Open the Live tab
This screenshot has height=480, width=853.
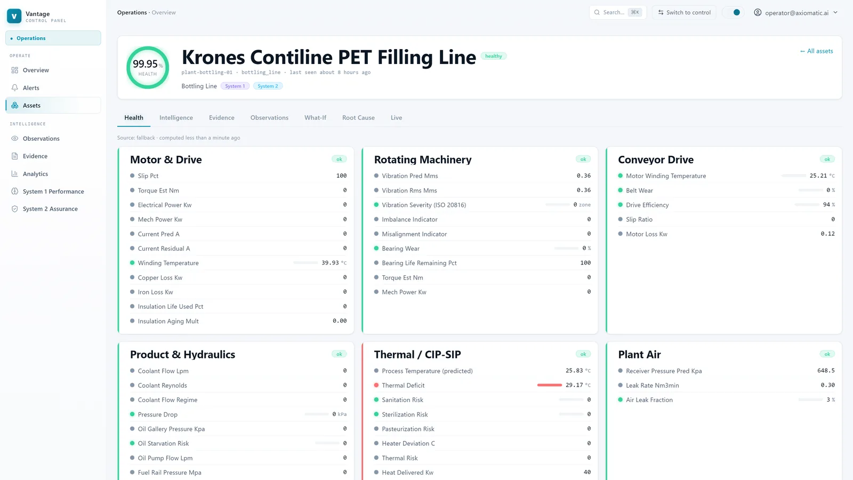pyautogui.click(x=396, y=118)
